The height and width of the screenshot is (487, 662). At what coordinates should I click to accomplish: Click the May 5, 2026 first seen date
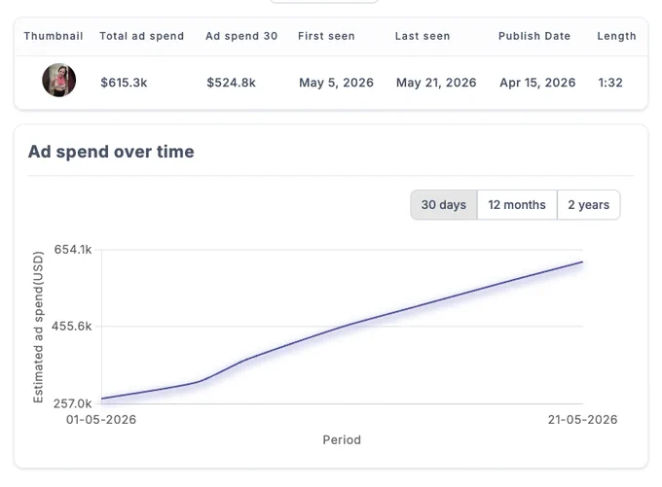pos(336,83)
